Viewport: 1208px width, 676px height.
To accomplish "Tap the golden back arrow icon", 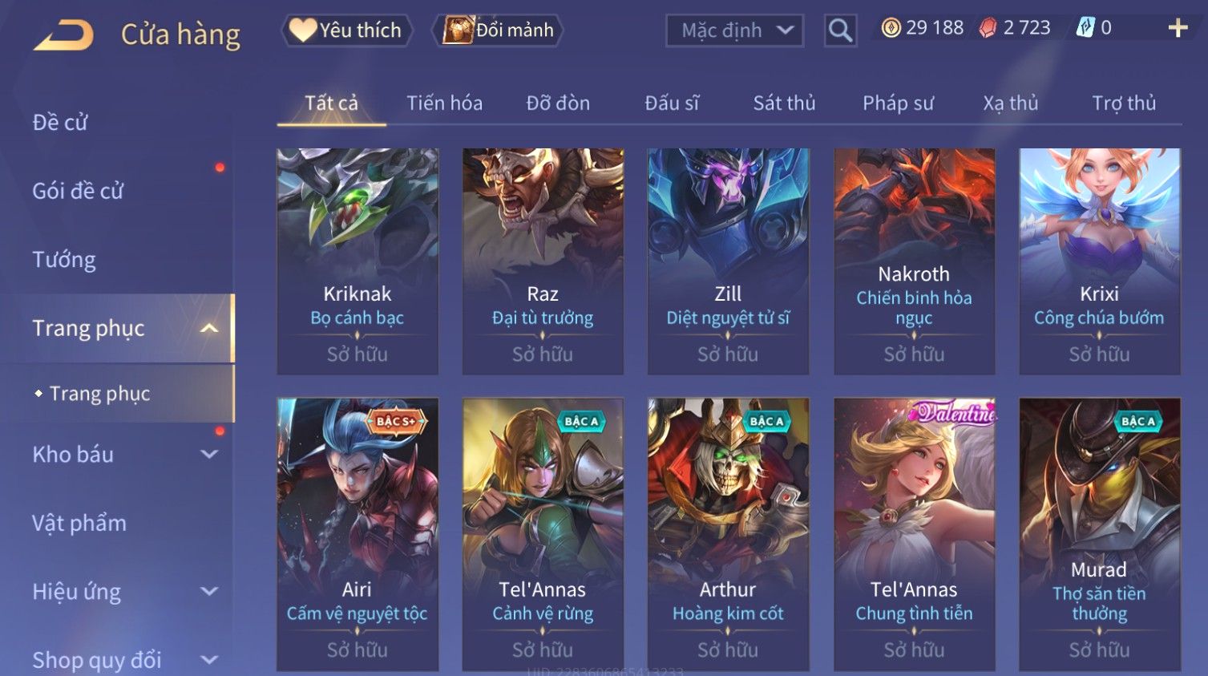I will (63, 34).
